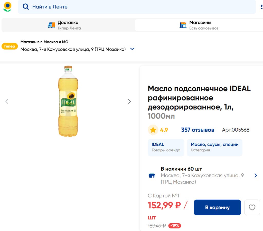
Task: Open store availability details arrow
Action: coord(256,175)
